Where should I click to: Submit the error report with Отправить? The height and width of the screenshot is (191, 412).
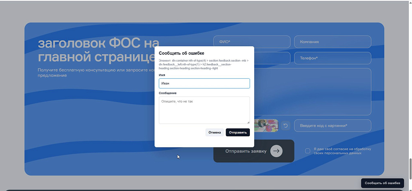pyautogui.click(x=238, y=132)
